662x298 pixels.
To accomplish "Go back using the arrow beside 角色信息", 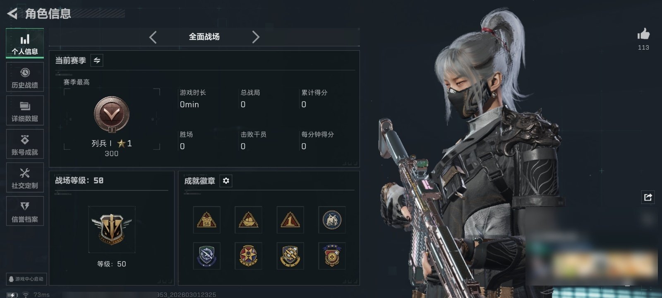I will (x=12, y=14).
